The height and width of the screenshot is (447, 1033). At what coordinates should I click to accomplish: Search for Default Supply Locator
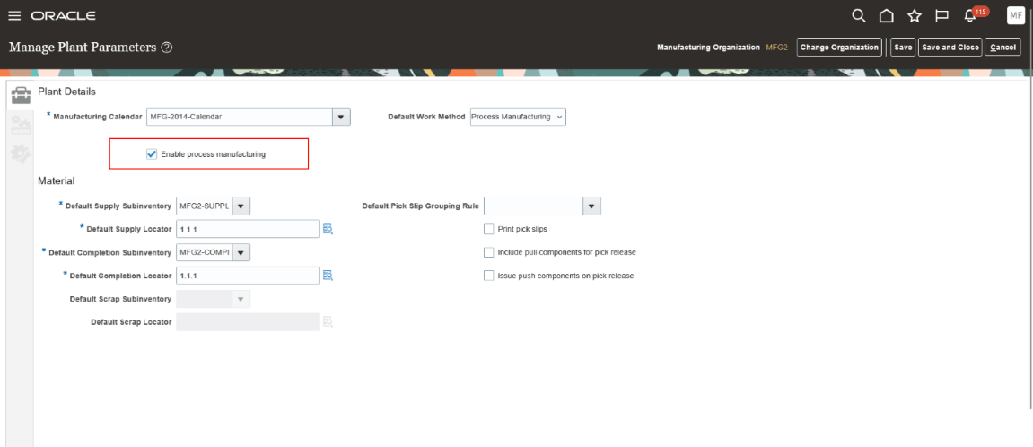click(x=328, y=229)
